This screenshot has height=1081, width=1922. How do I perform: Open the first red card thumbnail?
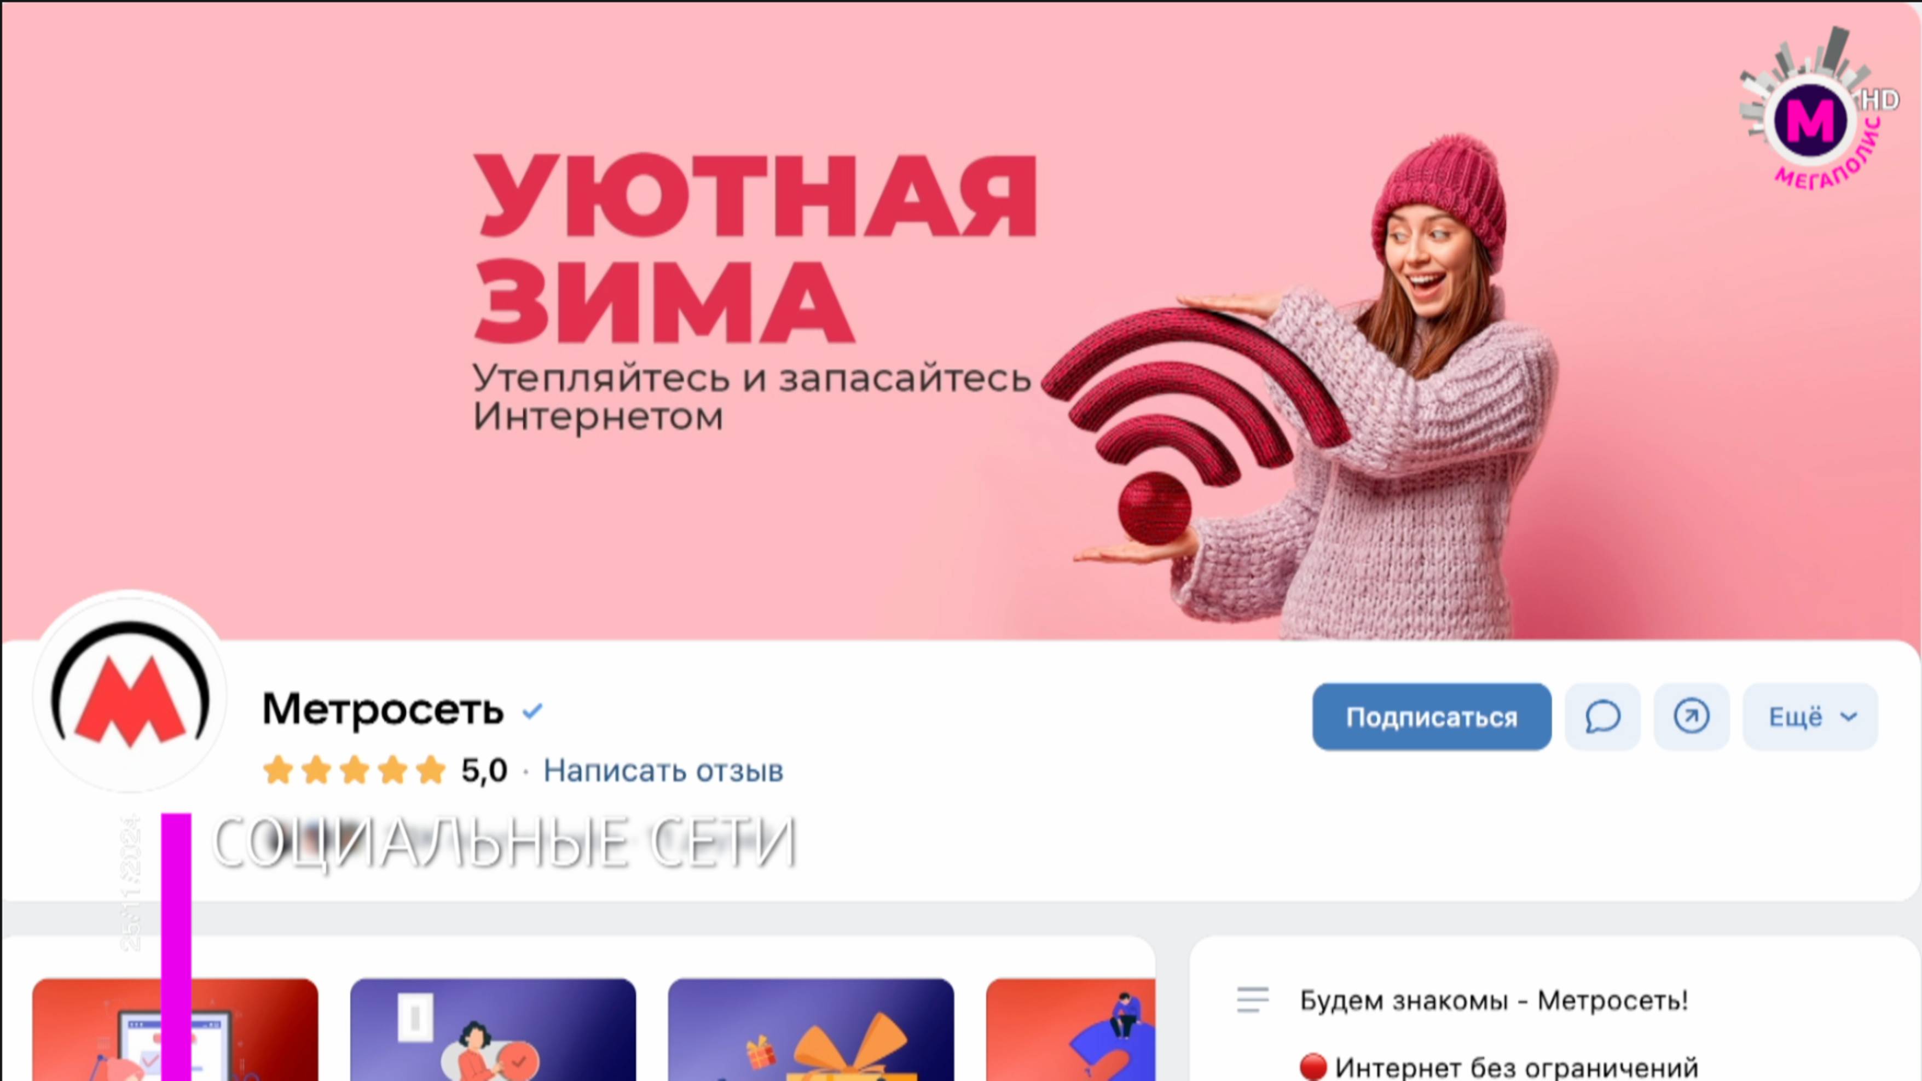click(x=175, y=1030)
